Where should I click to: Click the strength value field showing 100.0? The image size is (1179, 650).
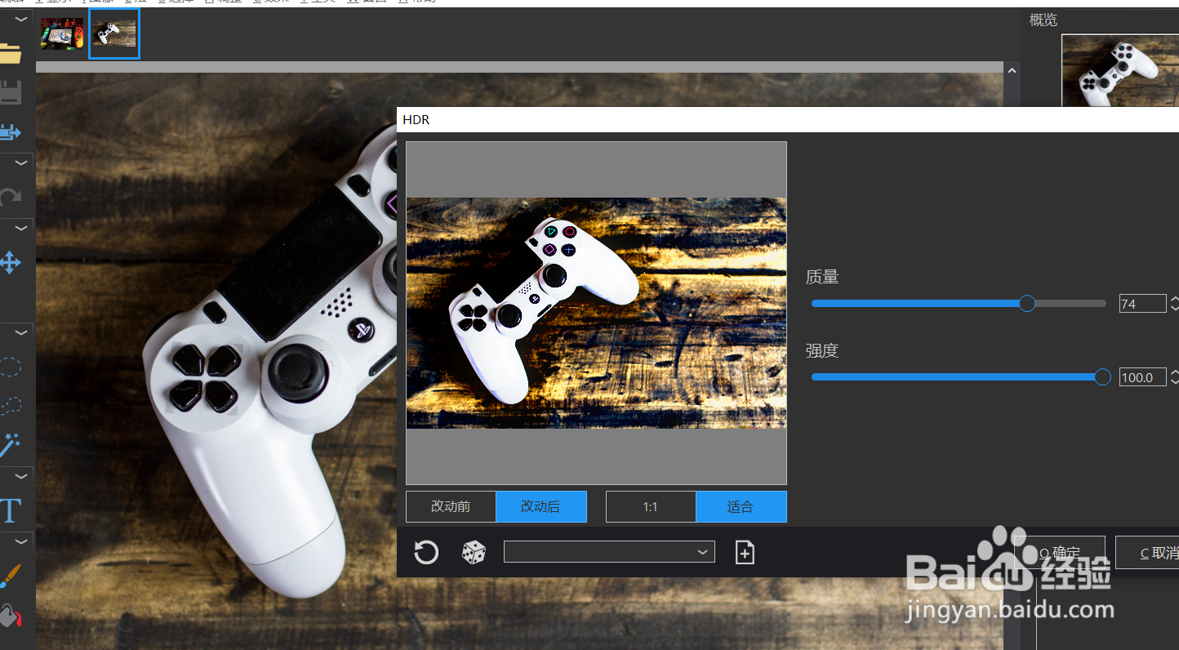point(1142,377)
